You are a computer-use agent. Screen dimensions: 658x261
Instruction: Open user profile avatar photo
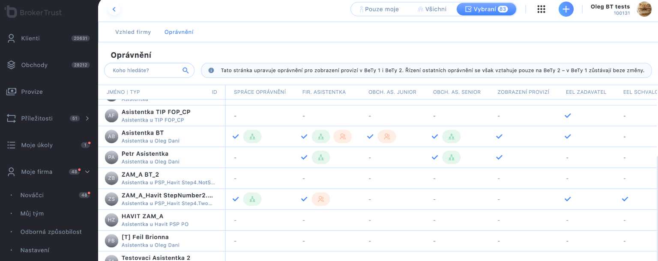coord(644,9)
